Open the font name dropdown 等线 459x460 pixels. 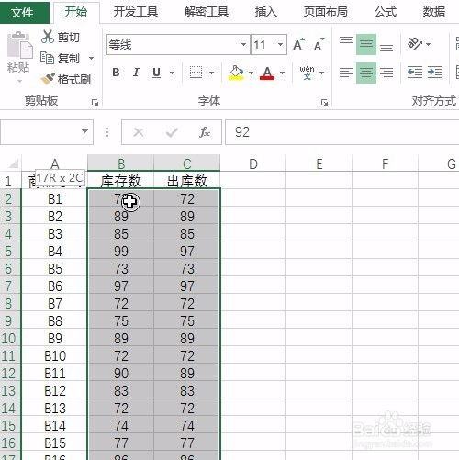point(243,44)
